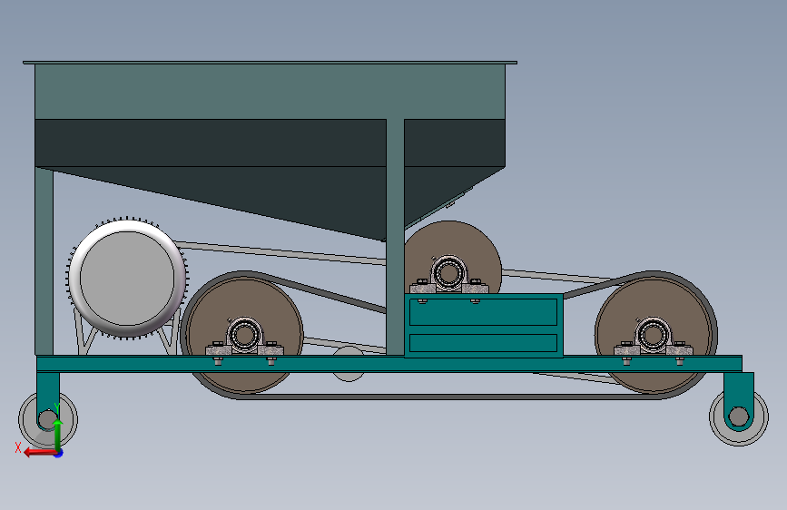Select the red X axis arrow
787x510 pixels.
click(x=40, y=453)
